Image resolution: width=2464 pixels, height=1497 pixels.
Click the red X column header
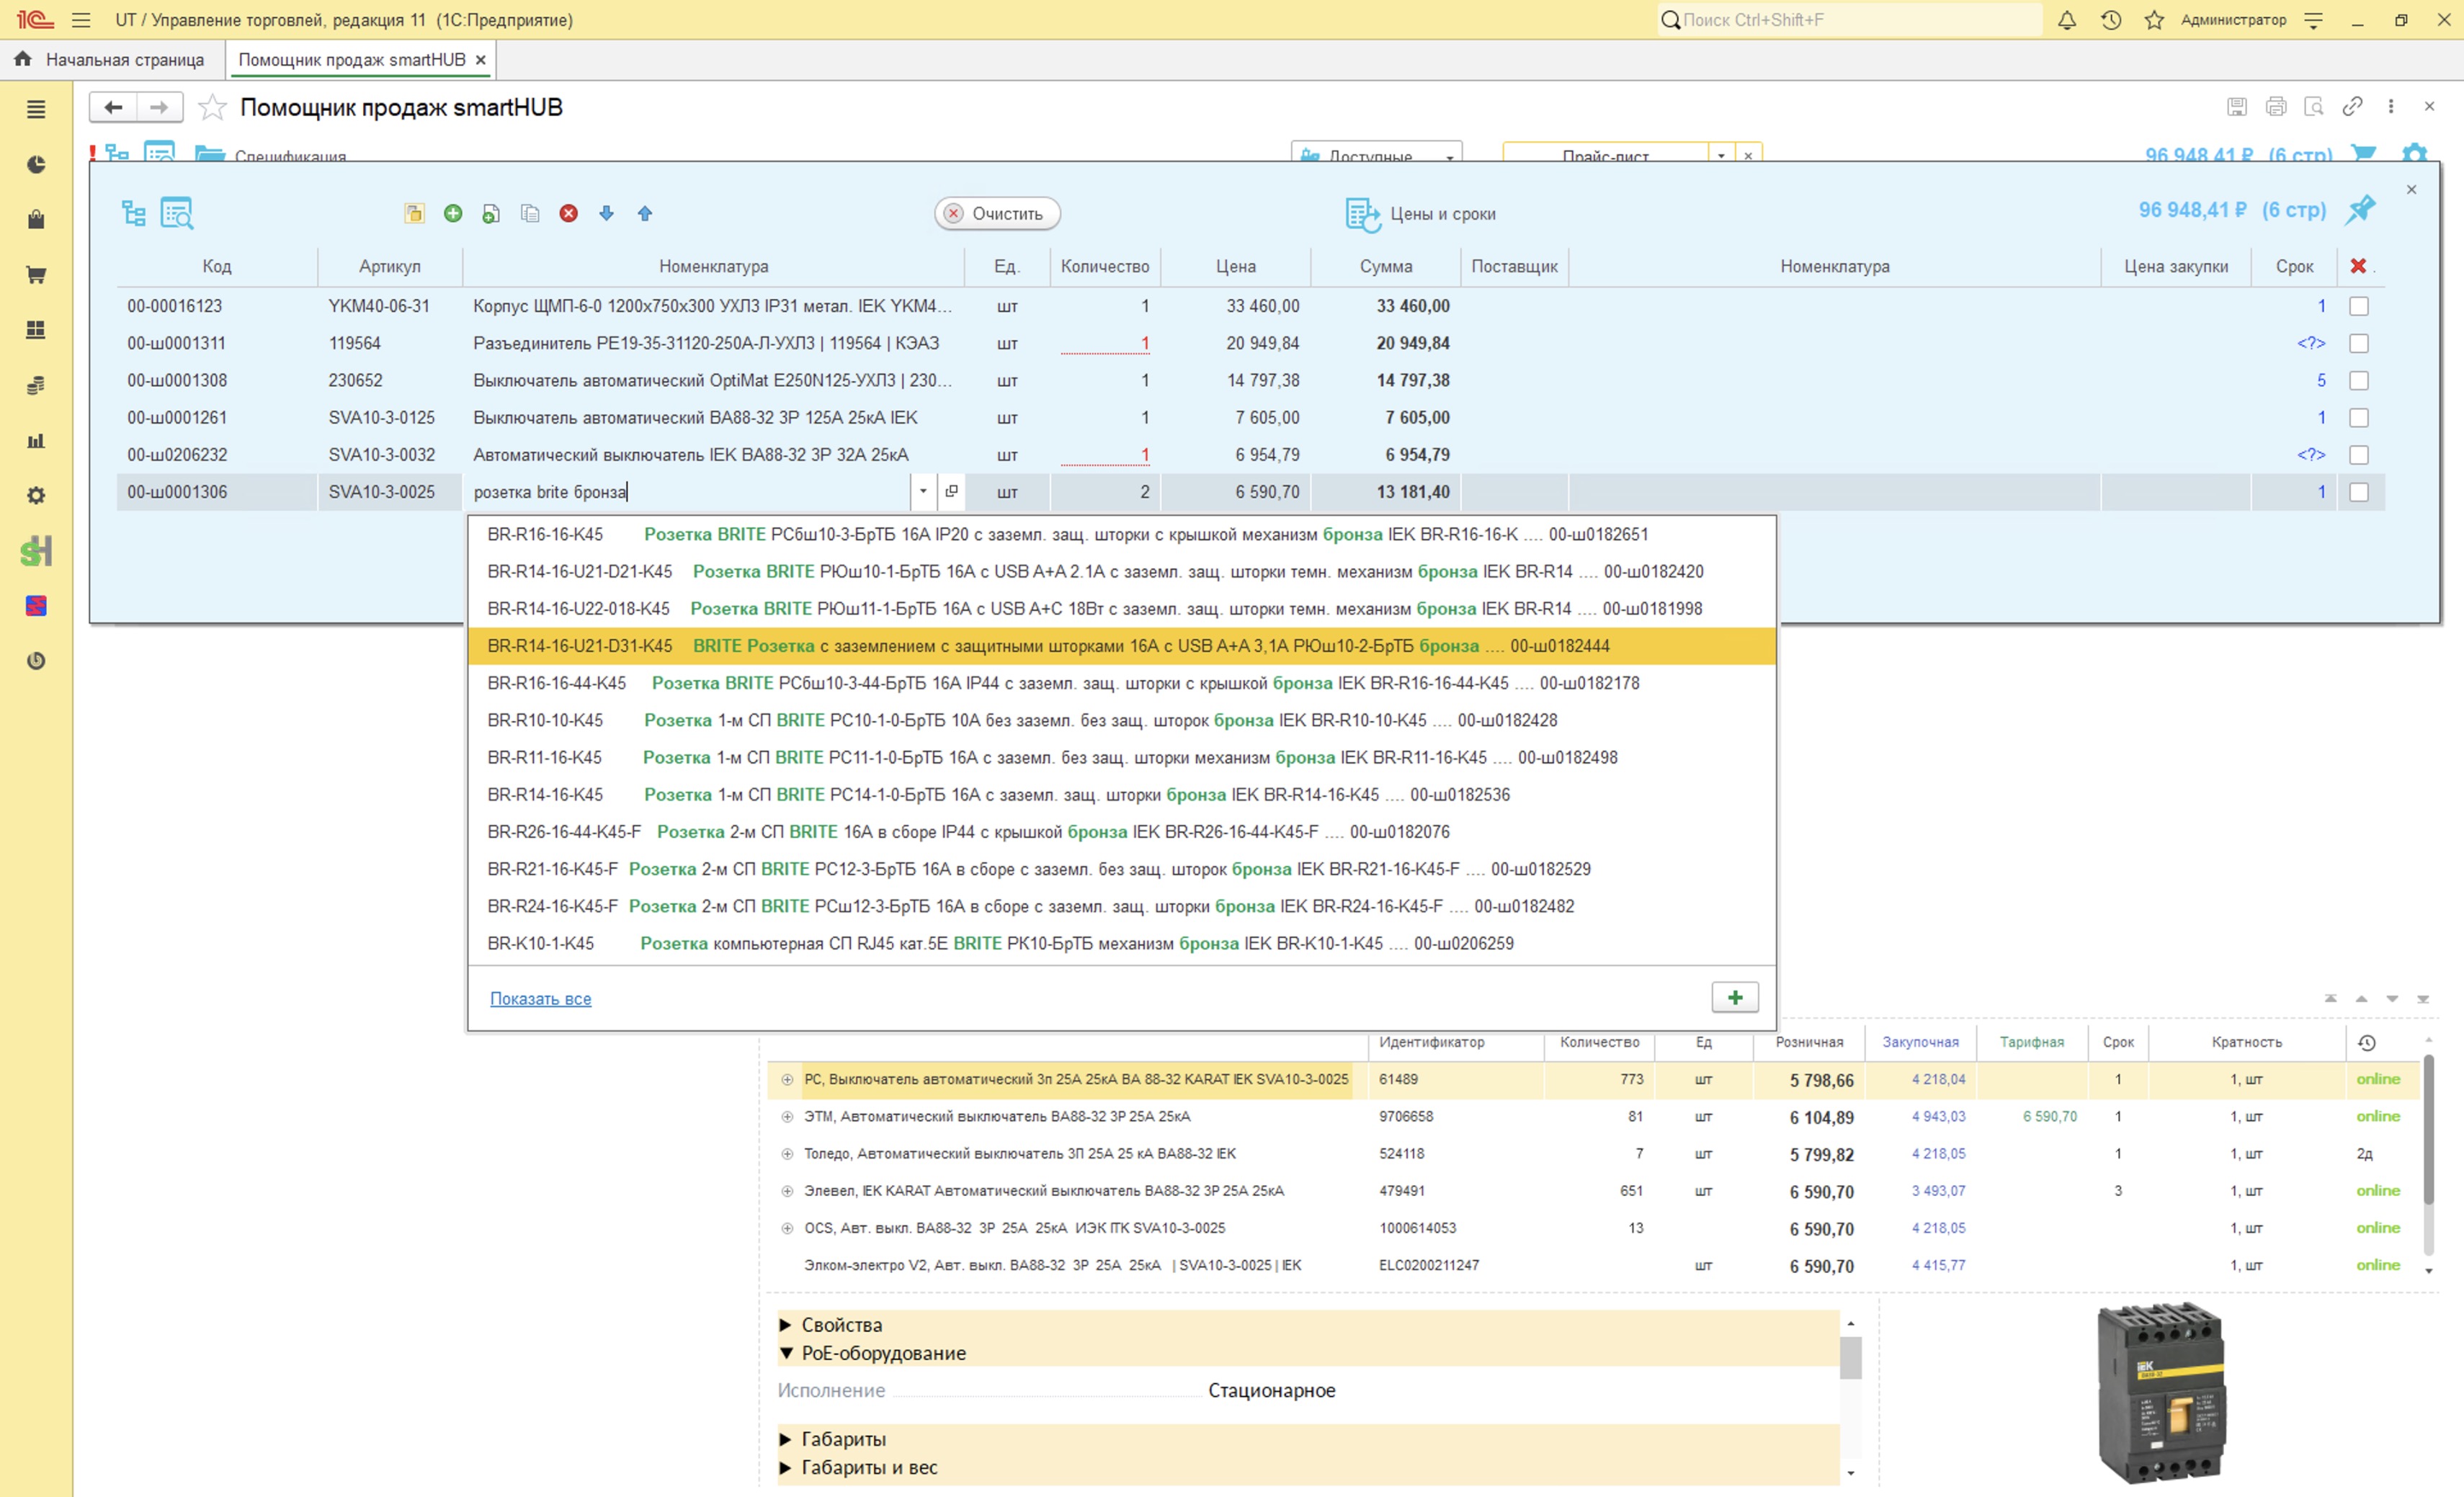(2358, 266)
